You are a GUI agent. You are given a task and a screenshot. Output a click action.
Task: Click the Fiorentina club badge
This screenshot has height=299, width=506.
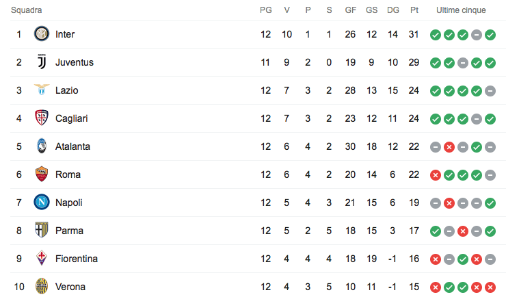point(42,259)
